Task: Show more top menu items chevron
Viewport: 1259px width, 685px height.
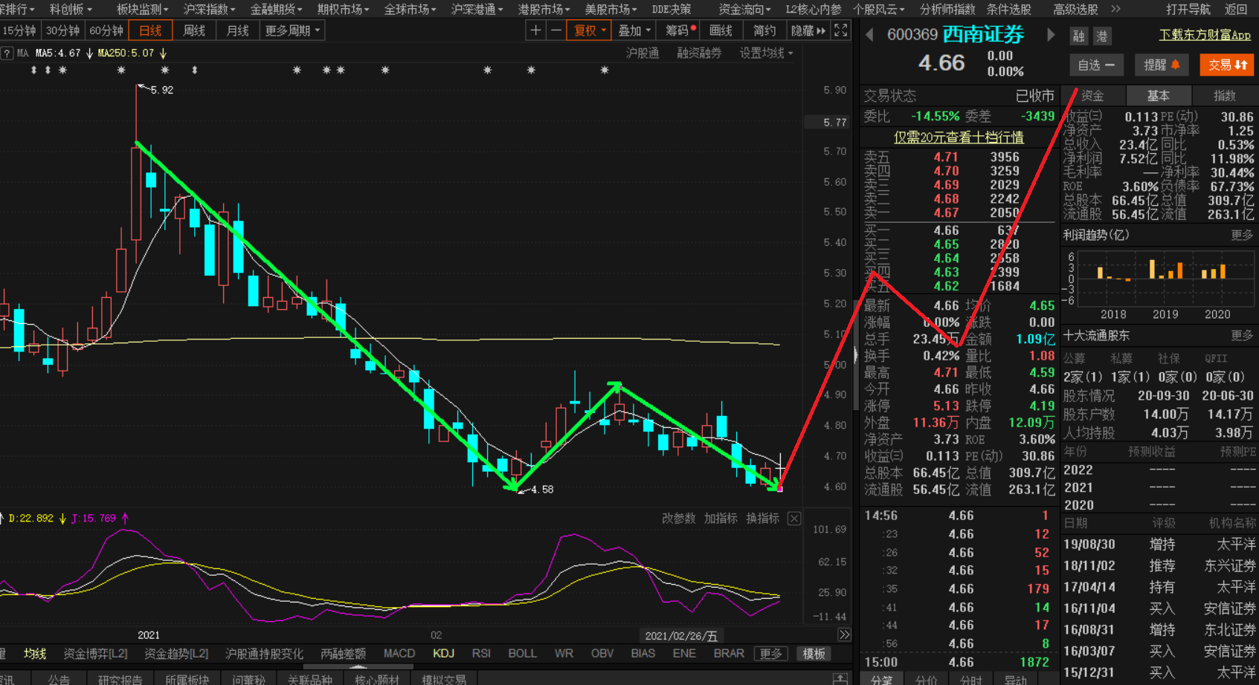Action: [1115, 9]
